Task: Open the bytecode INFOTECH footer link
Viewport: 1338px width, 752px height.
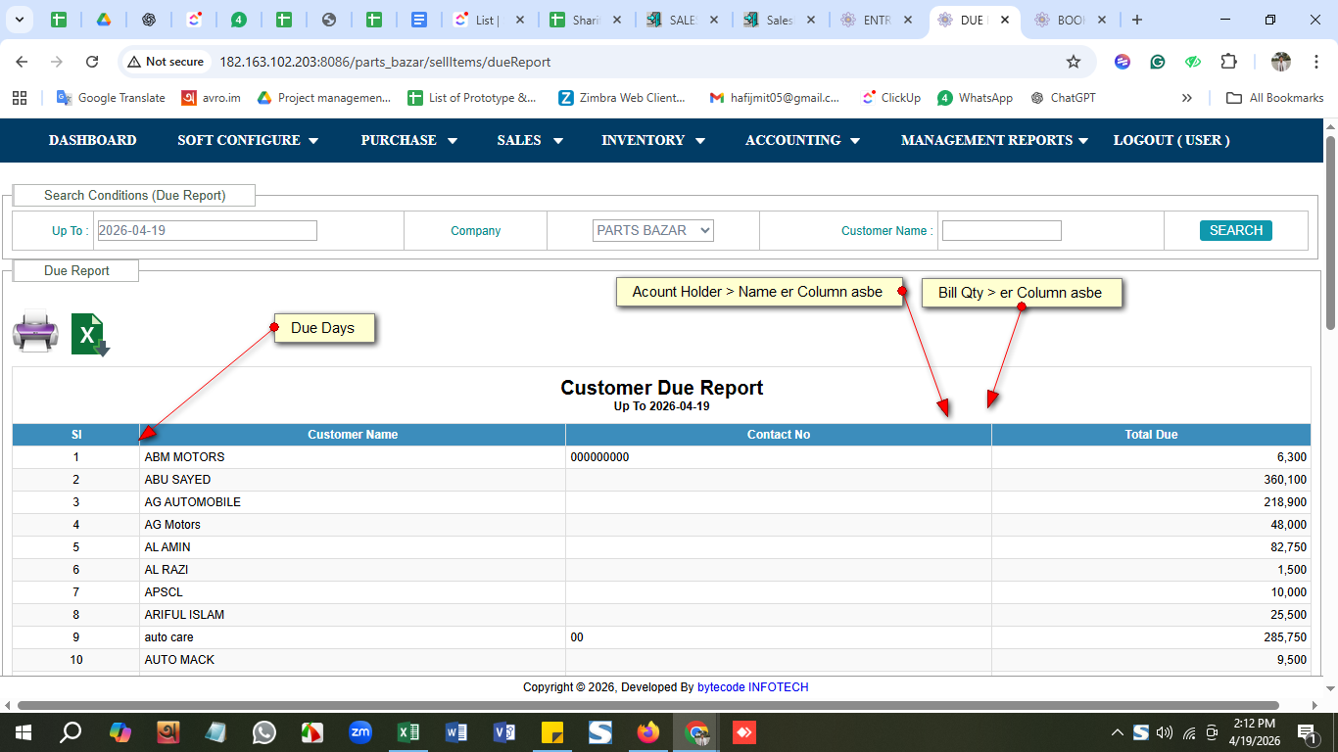Action: click(753, 687)
